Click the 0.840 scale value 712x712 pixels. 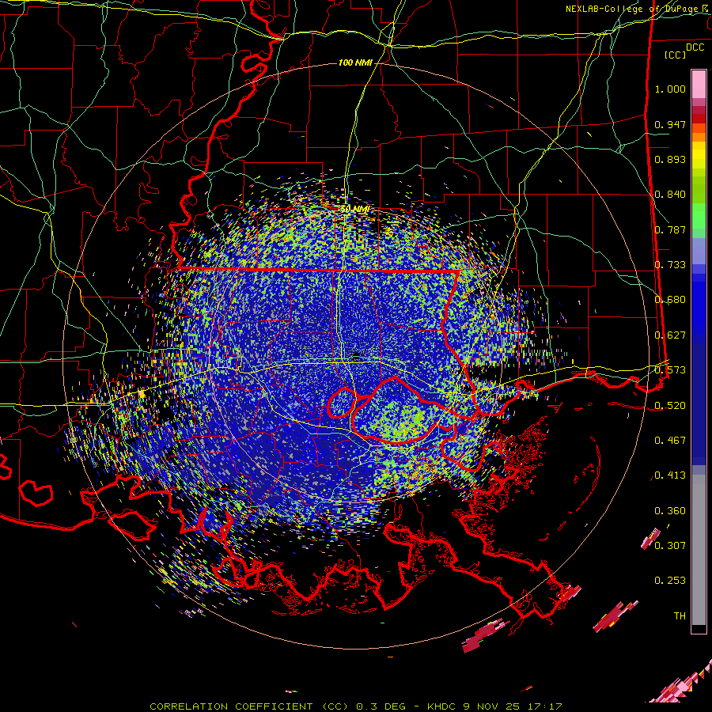coord(670,195)
